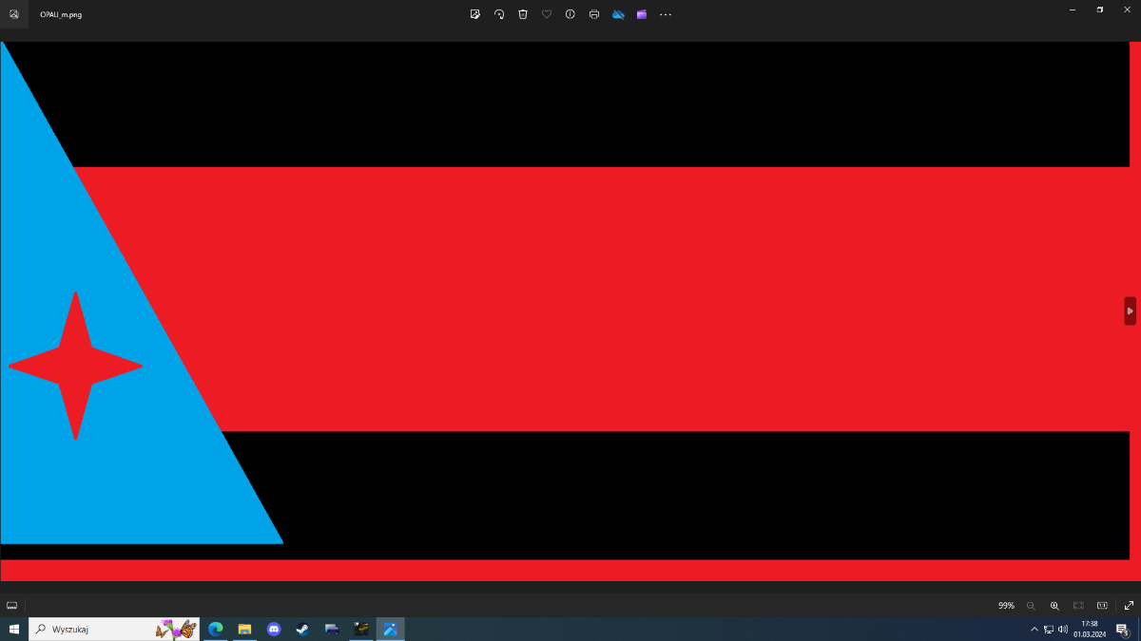Click the Wyszukaj taskbar search box
1141x641 pixels.
point(114,629)
